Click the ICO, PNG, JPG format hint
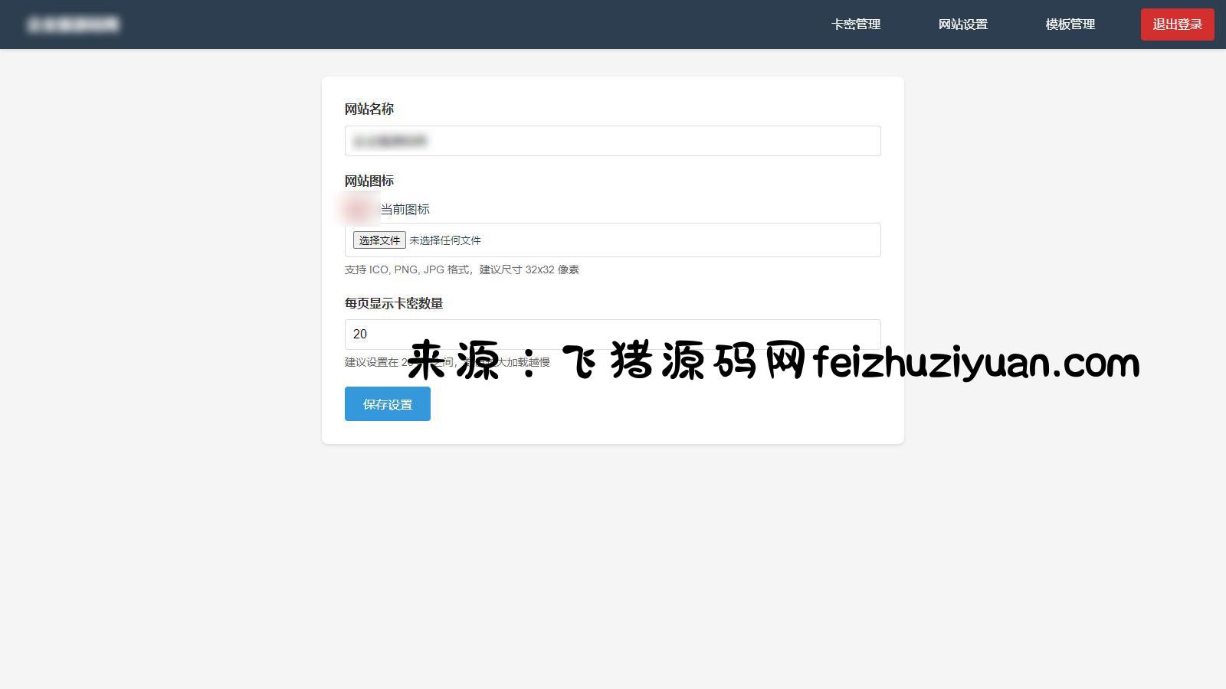The image size is (1226, 689). point(461,269)
